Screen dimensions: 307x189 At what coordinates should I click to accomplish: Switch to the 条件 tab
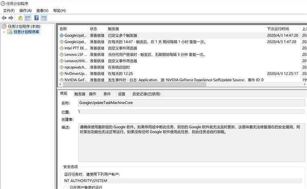point(107,94)
